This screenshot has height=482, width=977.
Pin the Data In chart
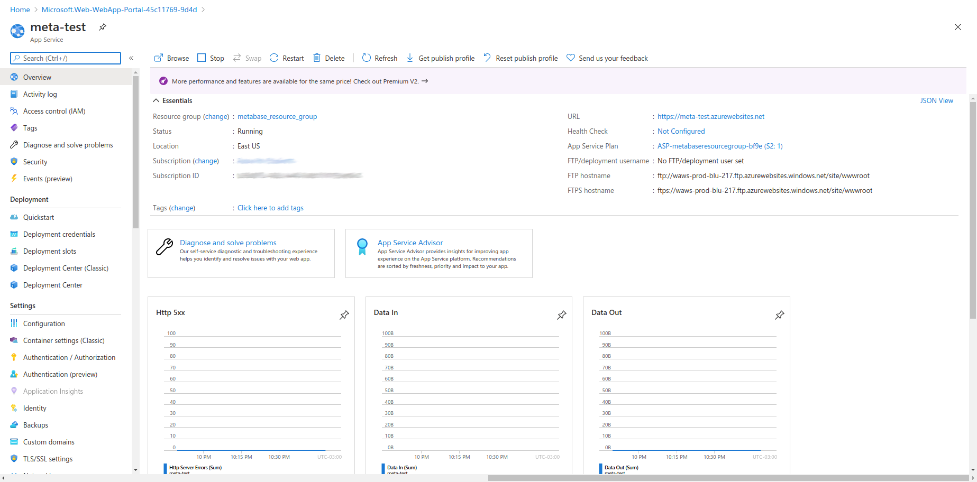(x=562, y=315)
